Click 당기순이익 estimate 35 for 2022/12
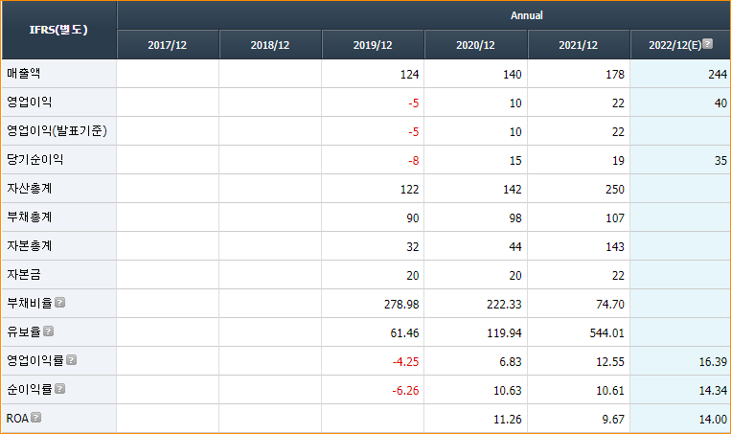The width and height of the screenshot is (731, 434). 720,161
